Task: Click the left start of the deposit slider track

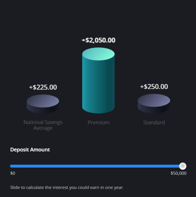Action: (12, 166)
